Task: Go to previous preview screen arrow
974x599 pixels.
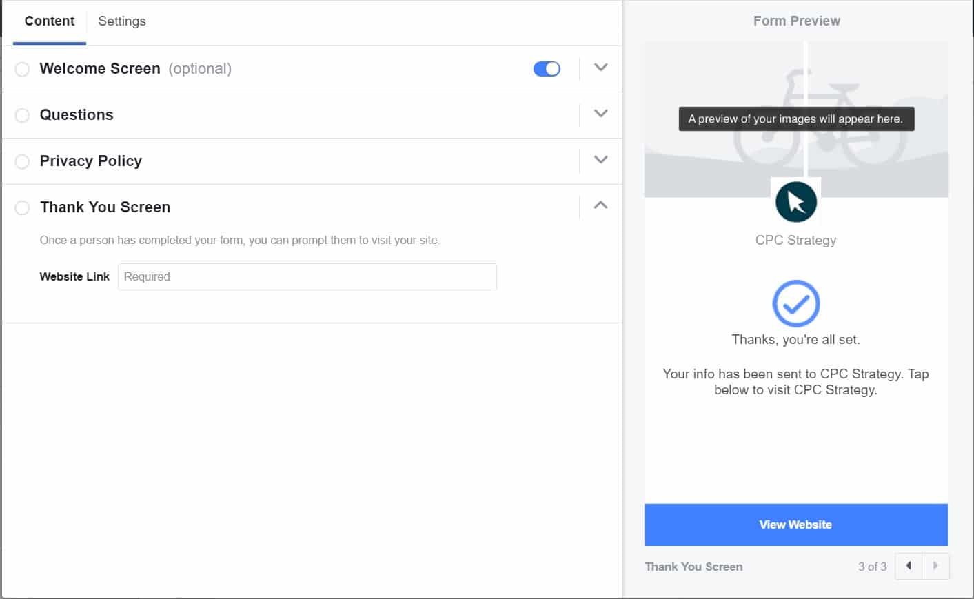Action: point(909,566)
